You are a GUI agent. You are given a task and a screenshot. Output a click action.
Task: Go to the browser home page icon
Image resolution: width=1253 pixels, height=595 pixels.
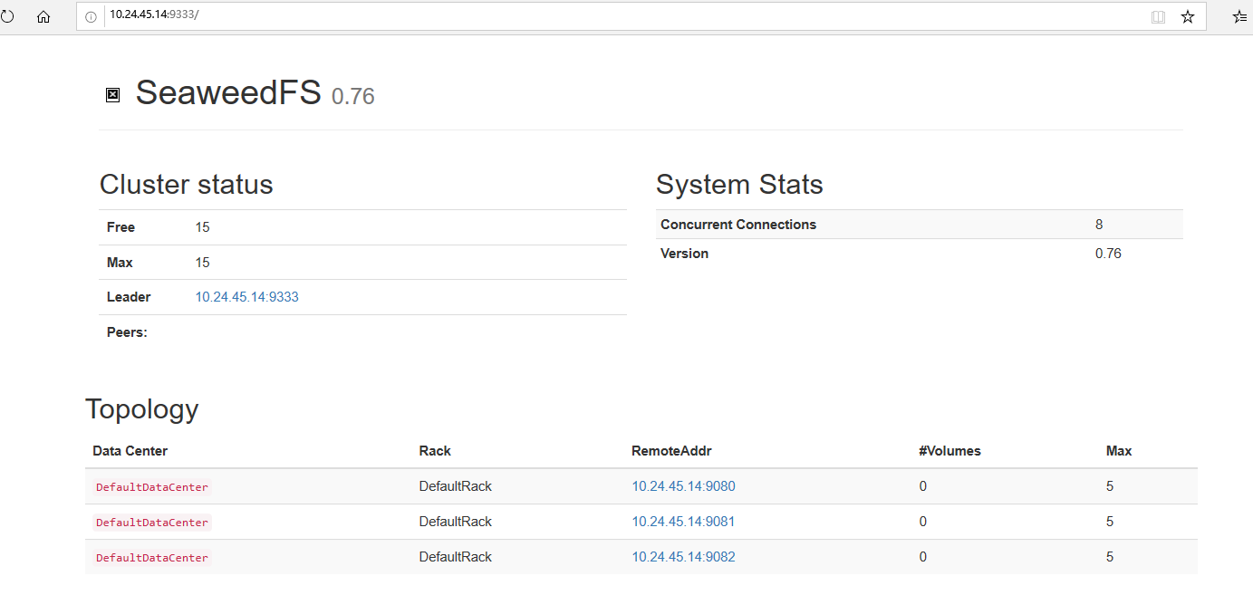coord(43,16)
